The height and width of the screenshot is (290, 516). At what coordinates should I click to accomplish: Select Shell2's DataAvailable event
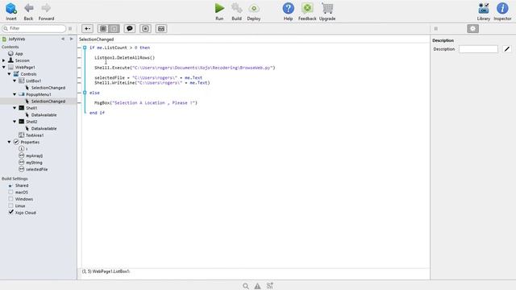(x=44, y=128)
